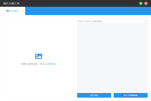The height and width of the screenshot is (101, 151).
Task: Click the 进入分割编辑器 button
Action: pyautogui.click(x=131, y=95)
